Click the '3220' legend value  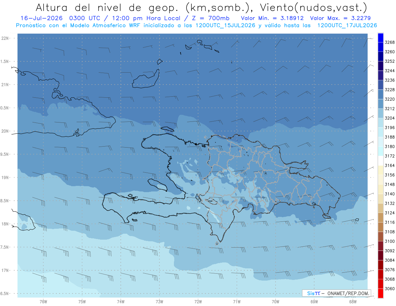coord(390,99)
